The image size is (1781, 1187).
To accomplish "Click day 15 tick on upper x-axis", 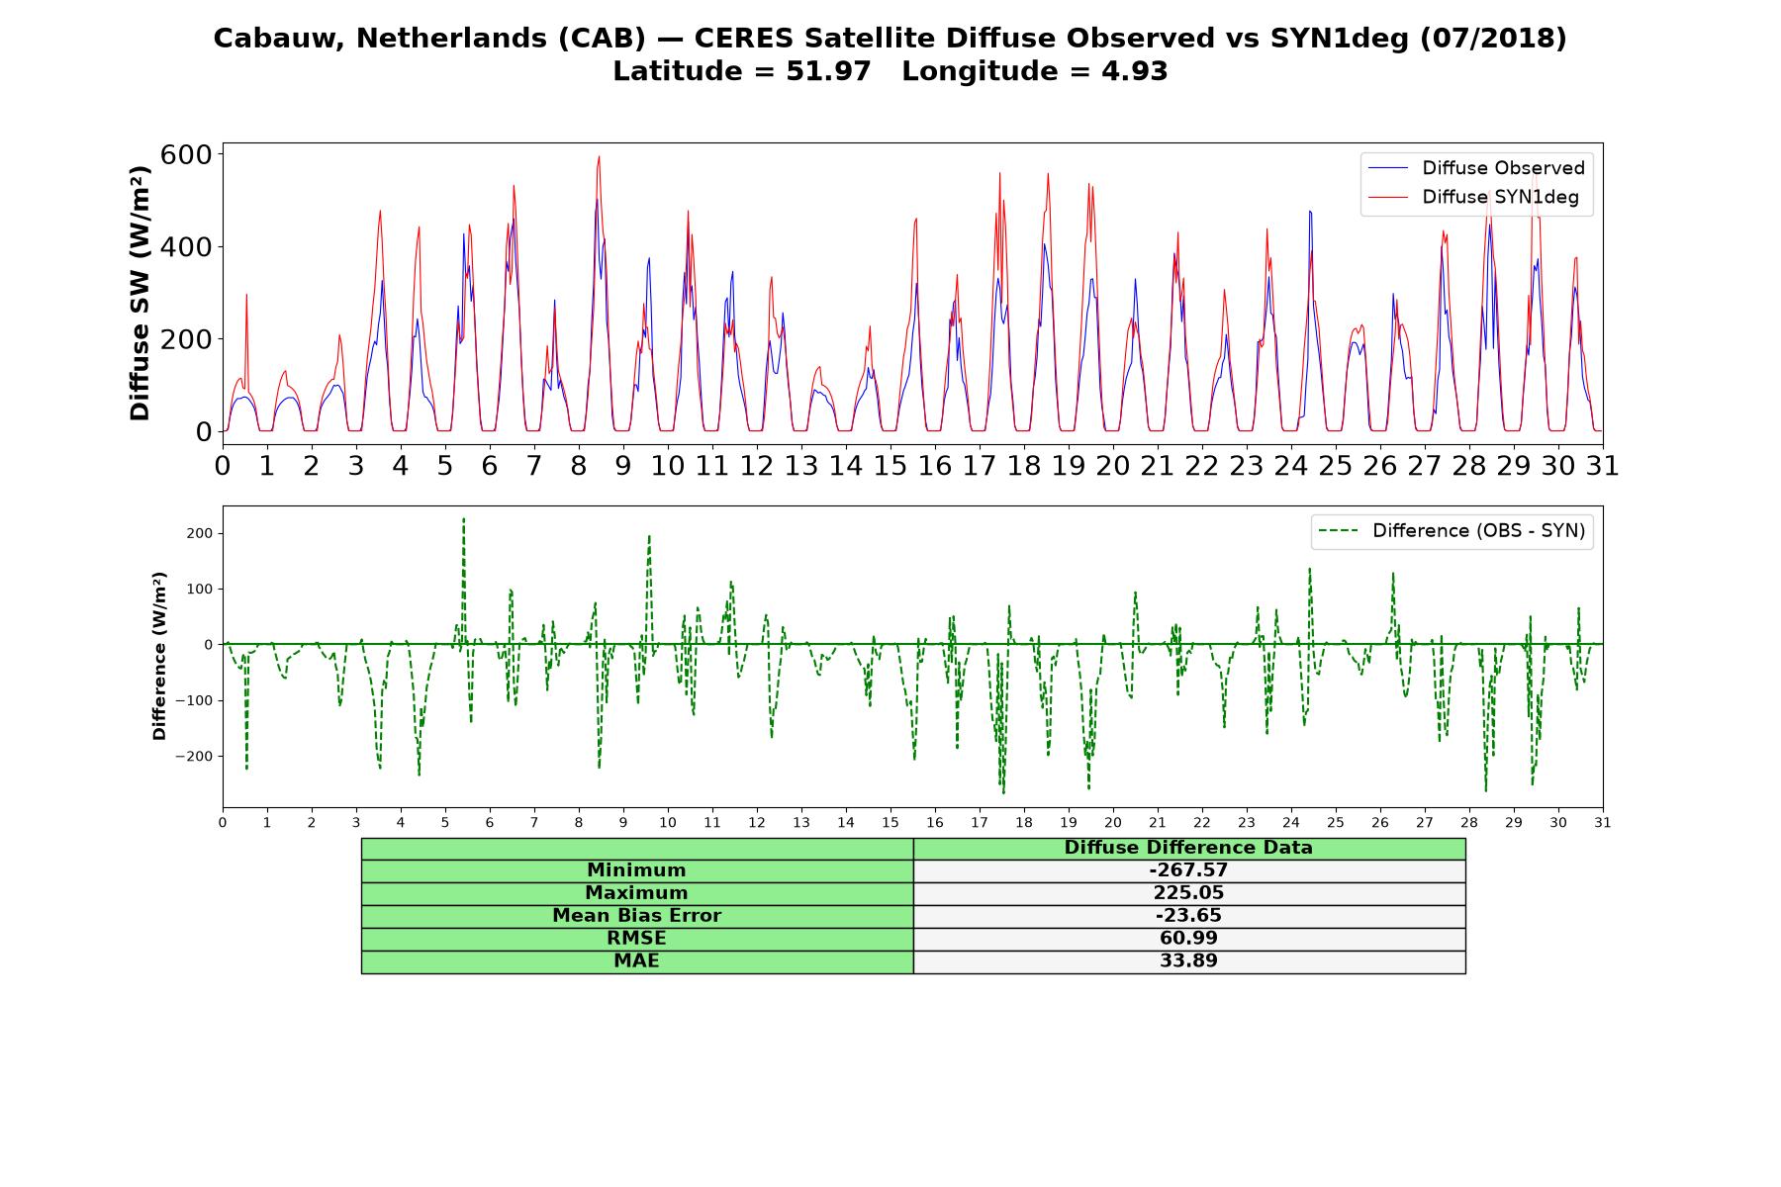I will tap(890, 466).
